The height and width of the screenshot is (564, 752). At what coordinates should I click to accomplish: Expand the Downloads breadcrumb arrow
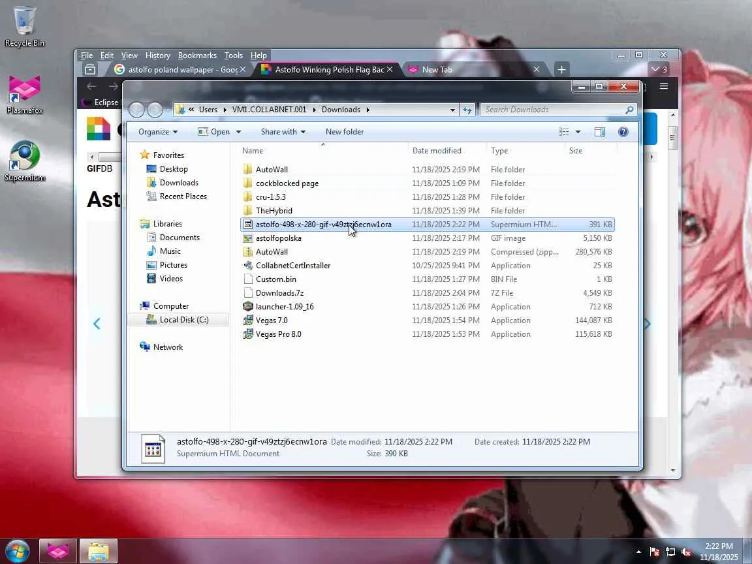click(x=368, y=110)
